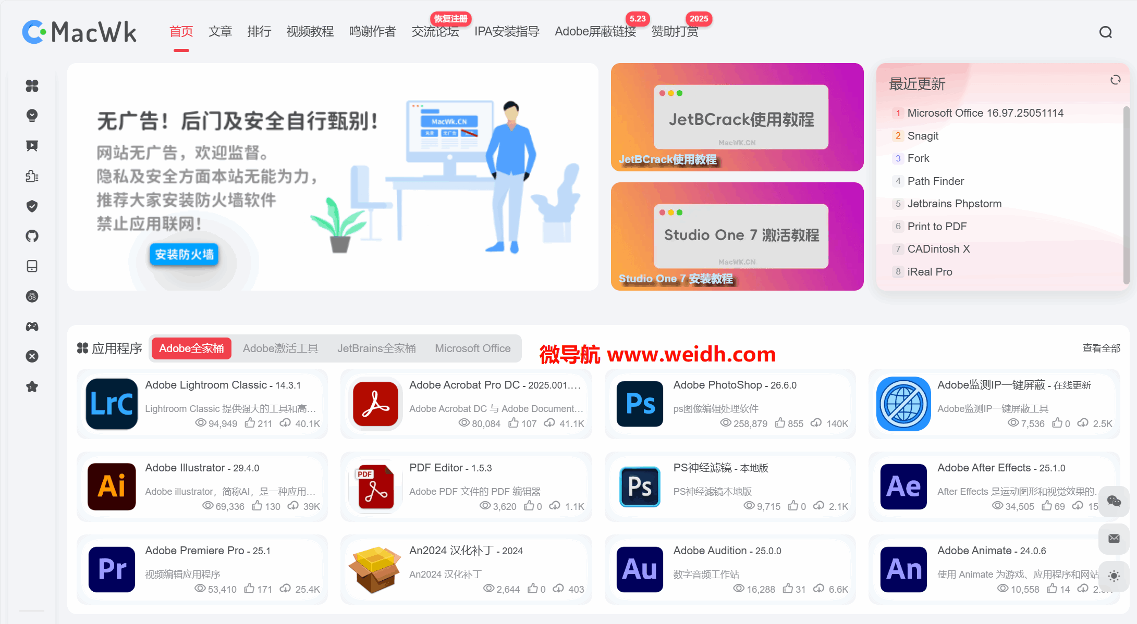Open the 排行 menu item
The image size is (1137, 624).
(x=259, y=32)
